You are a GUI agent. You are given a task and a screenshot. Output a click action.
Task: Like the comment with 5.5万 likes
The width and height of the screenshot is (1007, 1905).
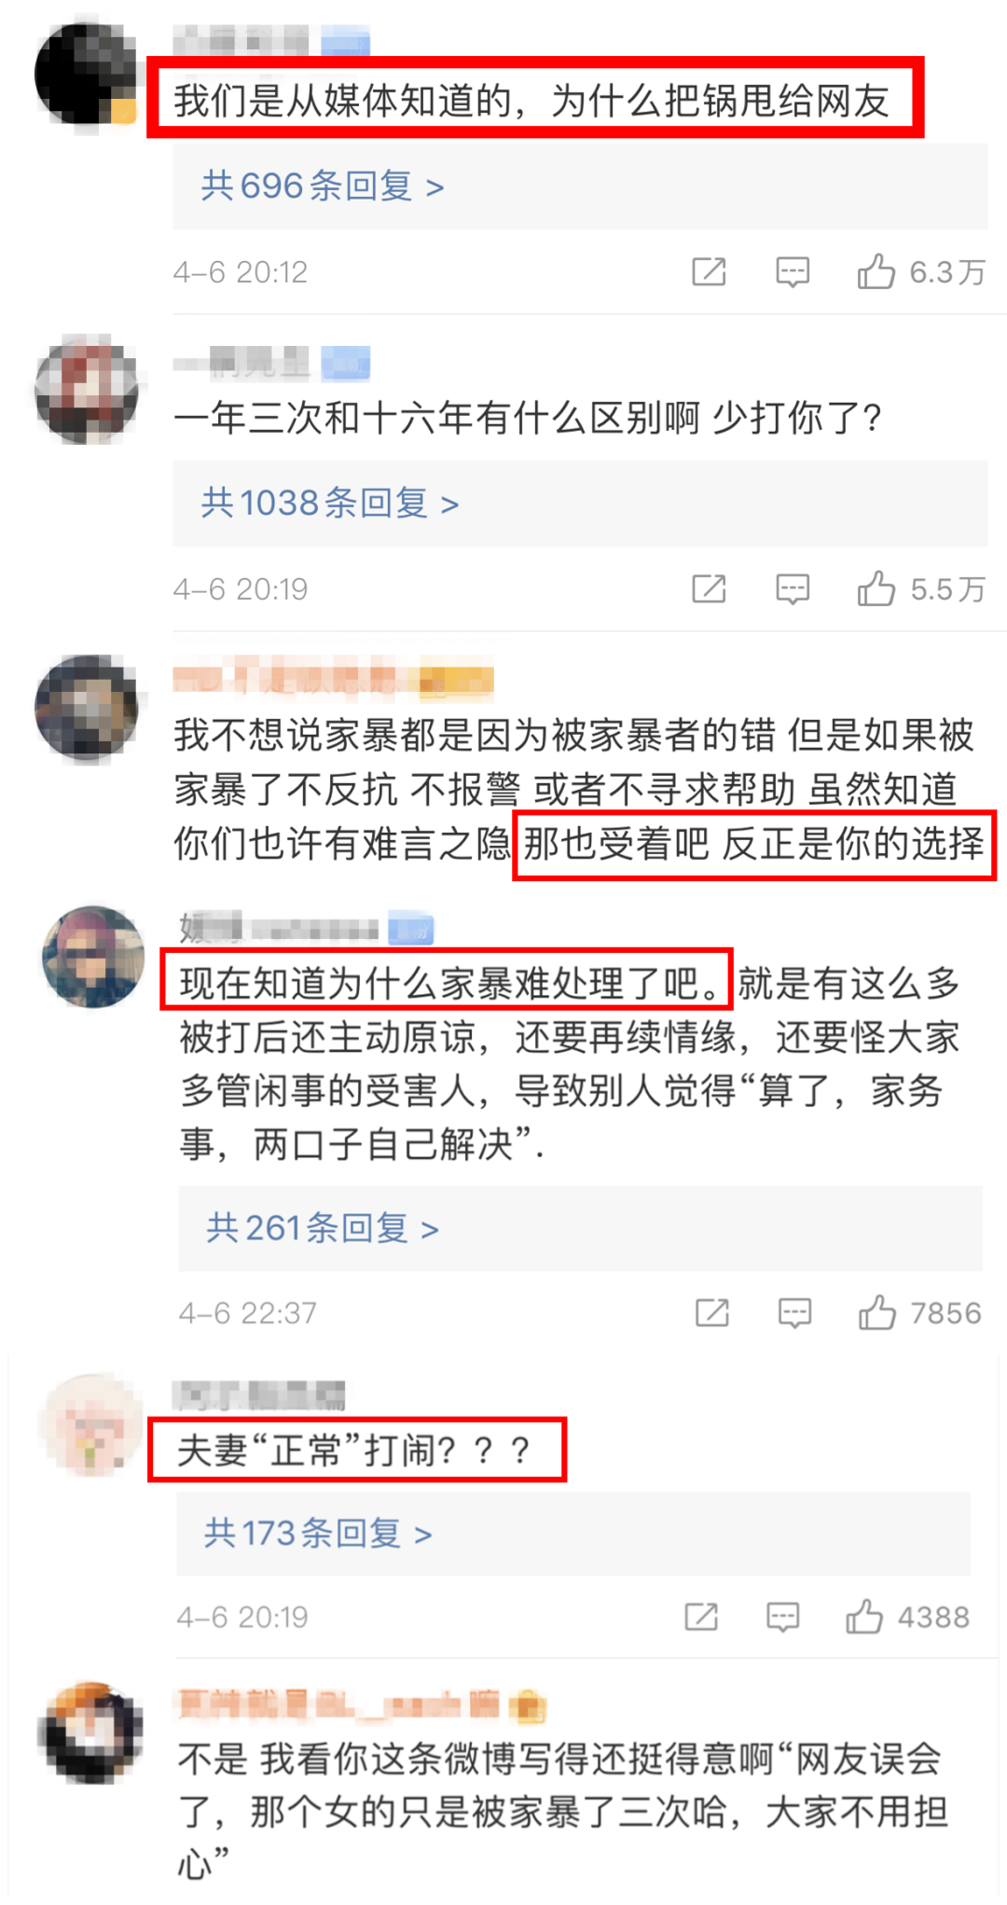pos(876,588)
